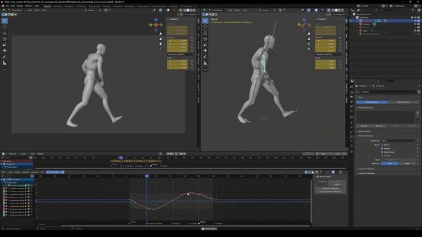Toggle camera view gizmo in right viewport
This screenshot has height=237, width=422.
point(309,44)
